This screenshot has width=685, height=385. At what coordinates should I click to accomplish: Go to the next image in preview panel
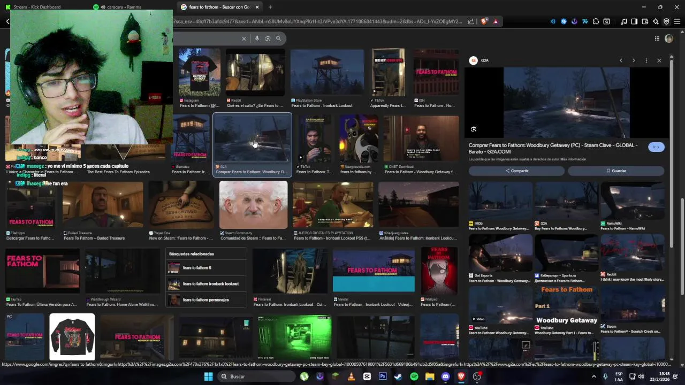tap(634, 60)
